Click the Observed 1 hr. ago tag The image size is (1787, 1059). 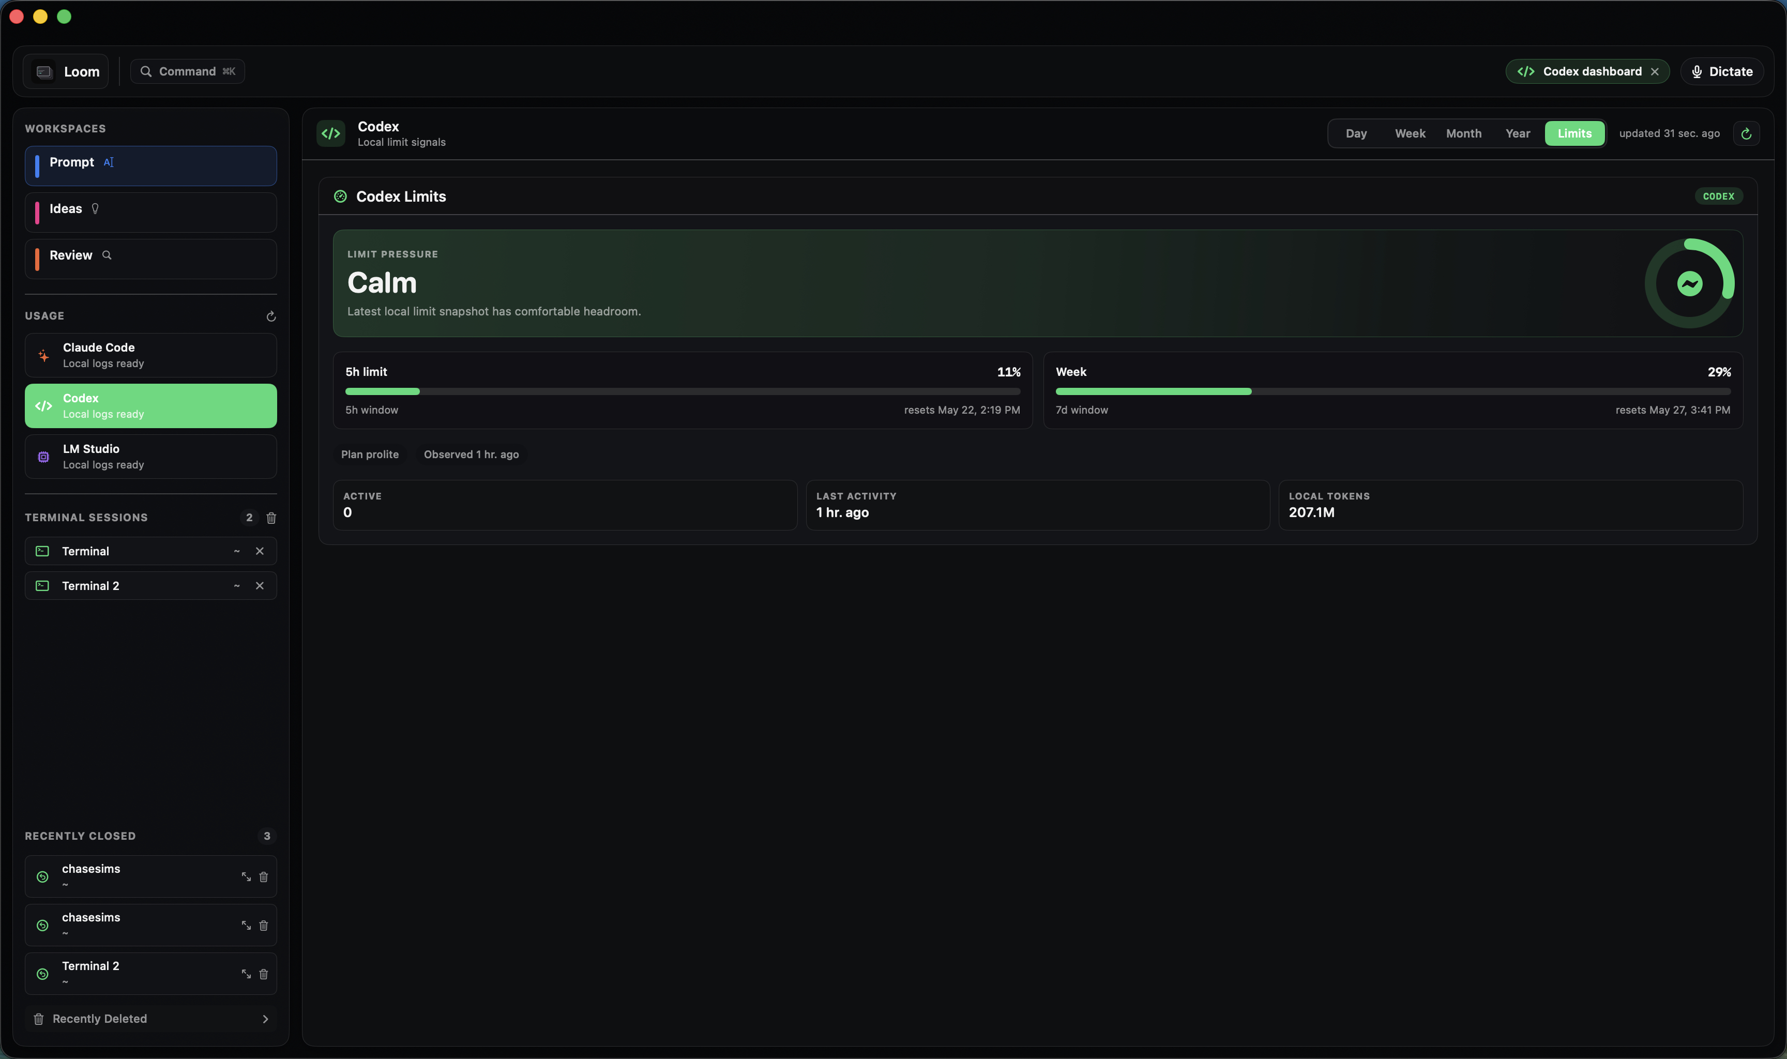pos(471,455)
